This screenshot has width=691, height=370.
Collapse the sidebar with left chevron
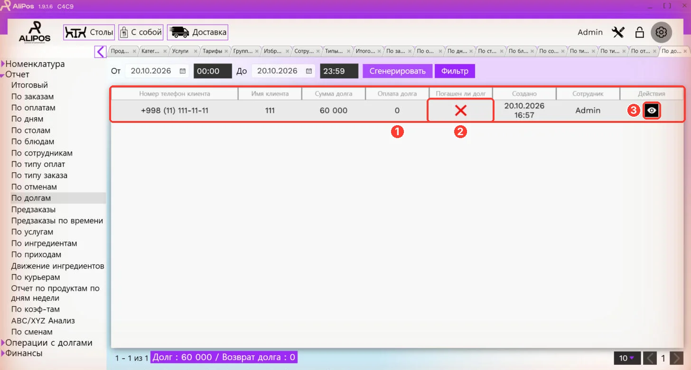tap(100, 51)
